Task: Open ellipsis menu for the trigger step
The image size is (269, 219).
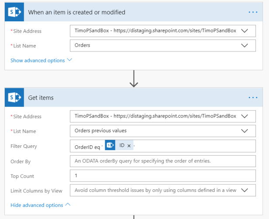Action: coord(253,12)
